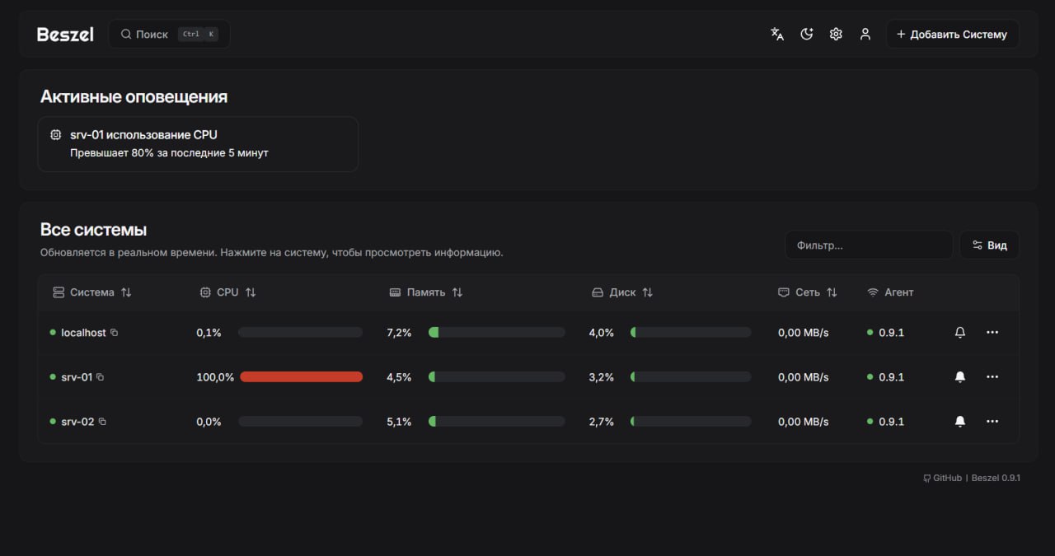Click the Все системы heading
This screenshot has width=1055, height=556.
click(93, 230)
